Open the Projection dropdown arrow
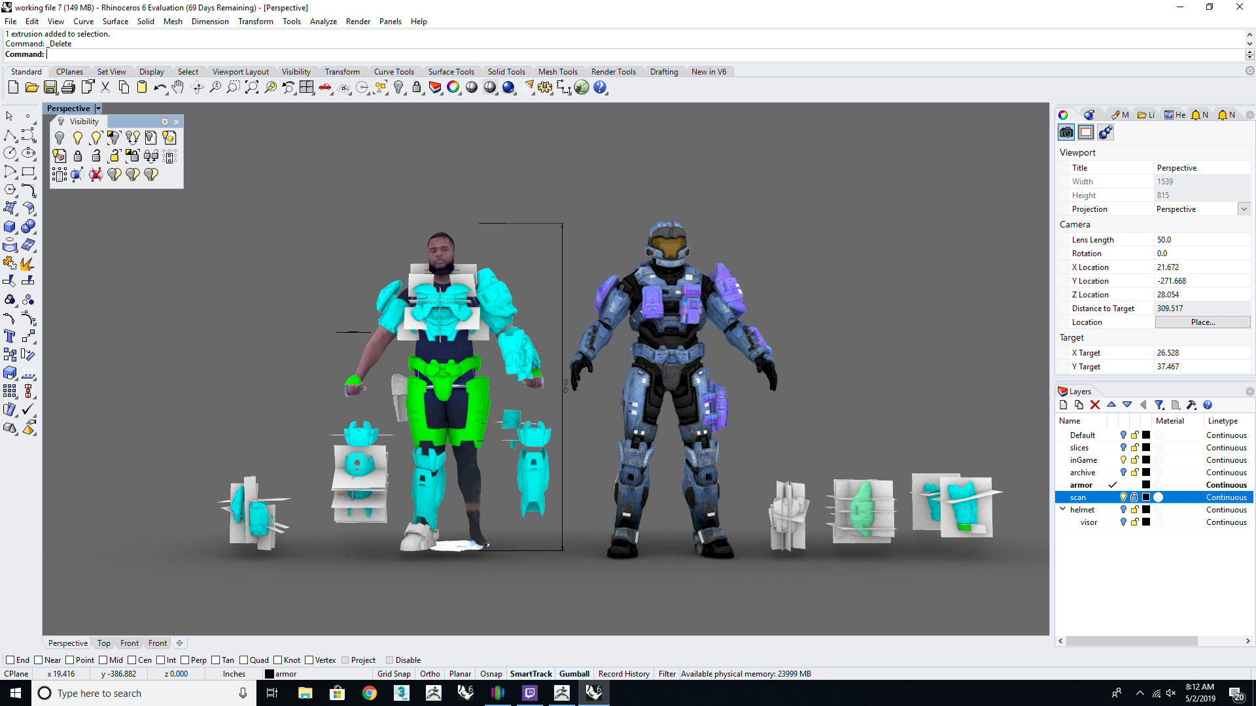This screenshot has height=706, width=1256. click(x=1244, y=209)
